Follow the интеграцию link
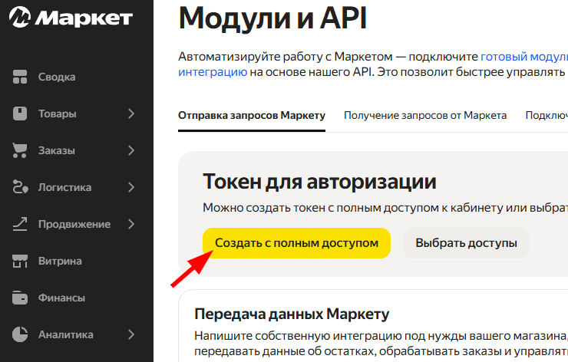This screenshot has width=568, height=362. click(213, 72)
